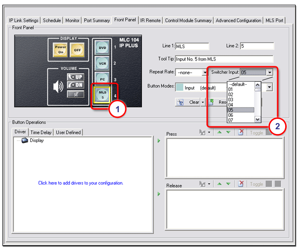Open the Clear button dropdown arrow

click(203, 102)
